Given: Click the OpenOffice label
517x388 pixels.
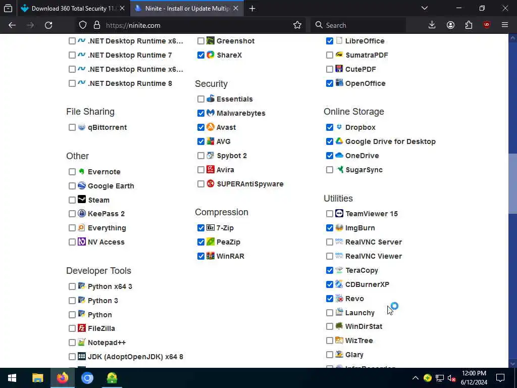Looking at the screenshot, I should point(366,83).
